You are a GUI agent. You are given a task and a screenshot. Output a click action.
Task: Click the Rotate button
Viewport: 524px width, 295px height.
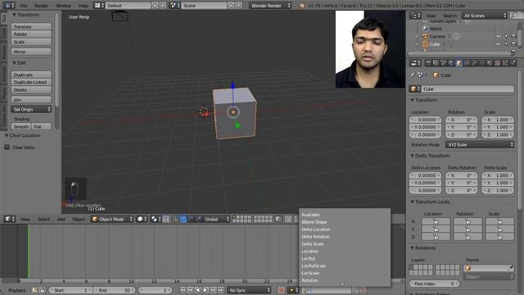[x=31, y=34]
